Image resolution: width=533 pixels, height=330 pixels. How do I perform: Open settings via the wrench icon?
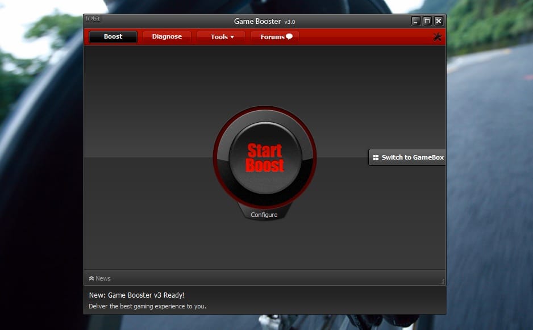tap(437, 37)
